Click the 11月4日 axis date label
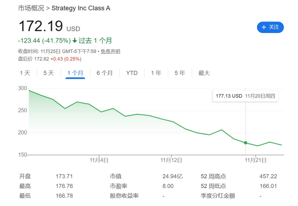Image resolution: width=298 pixels, height=206 pixels. point(99,160)
